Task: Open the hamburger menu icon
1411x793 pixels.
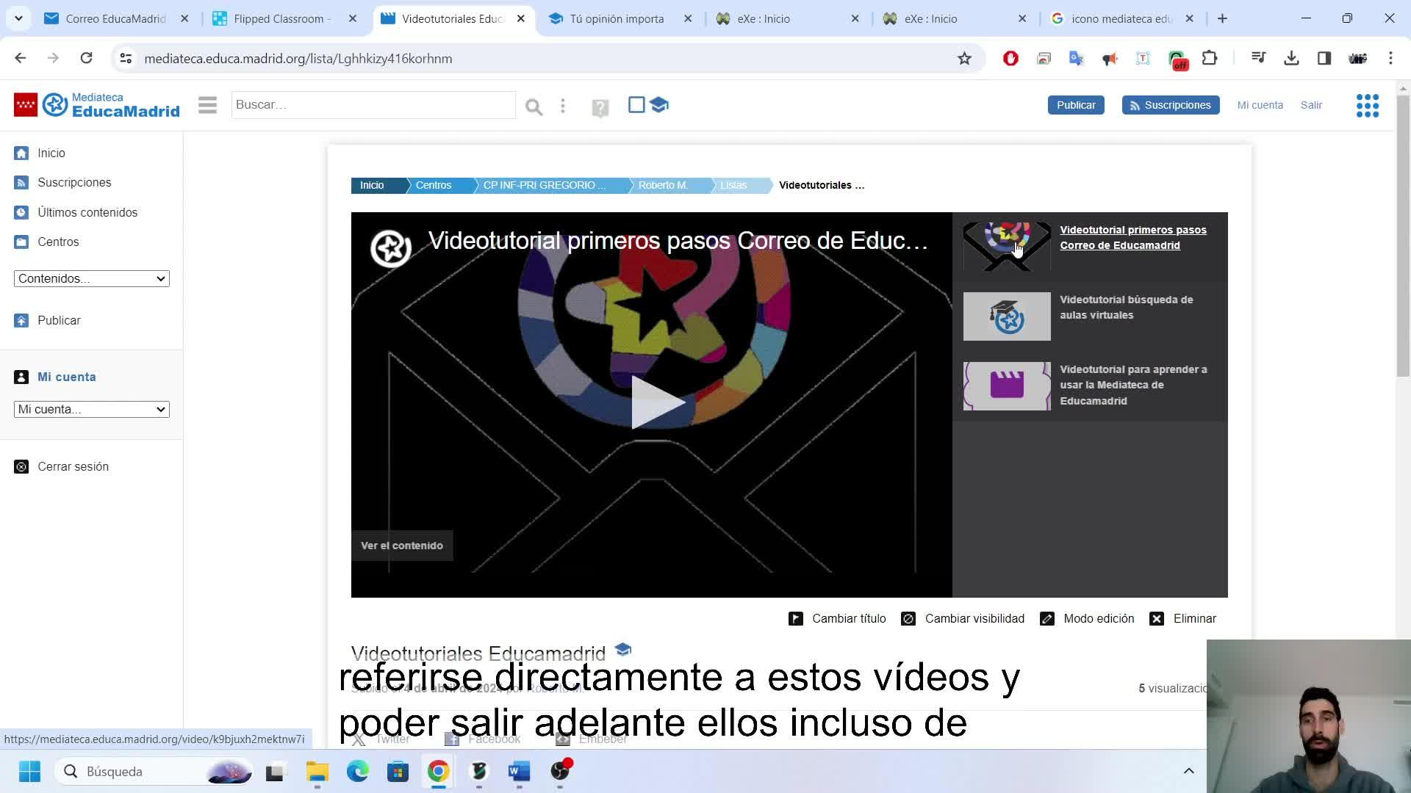Action: [x=207, y=105]
